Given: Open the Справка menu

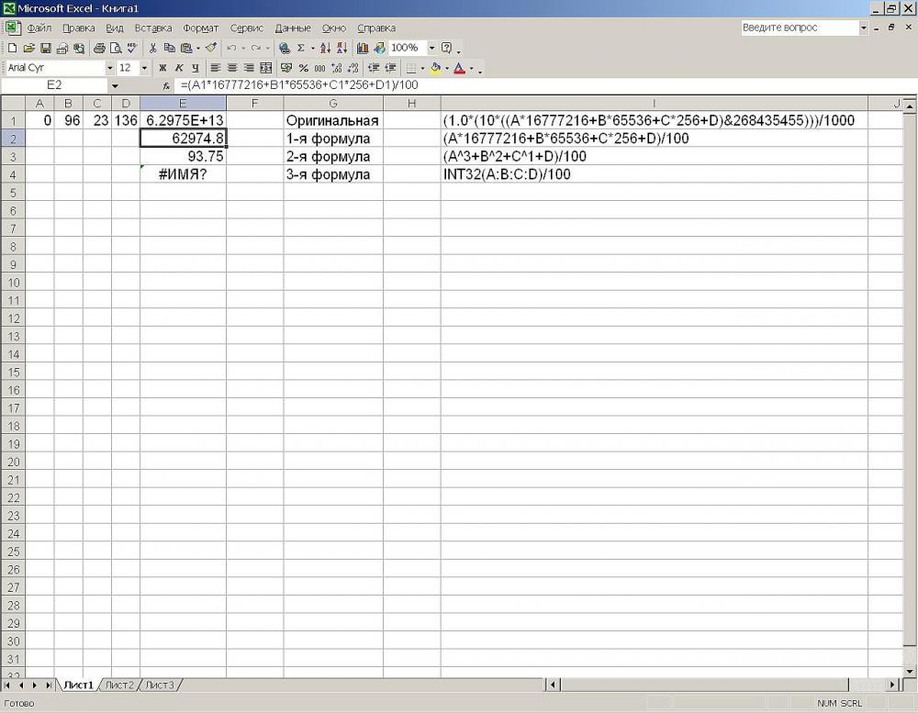Looking at the screenshot, I should tap(376, 28).
